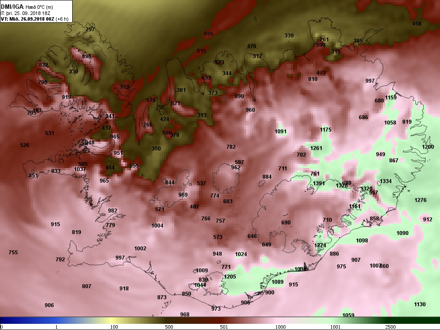440x330 pixels.
Task: Select the map value 960
Action: [250, 110]
